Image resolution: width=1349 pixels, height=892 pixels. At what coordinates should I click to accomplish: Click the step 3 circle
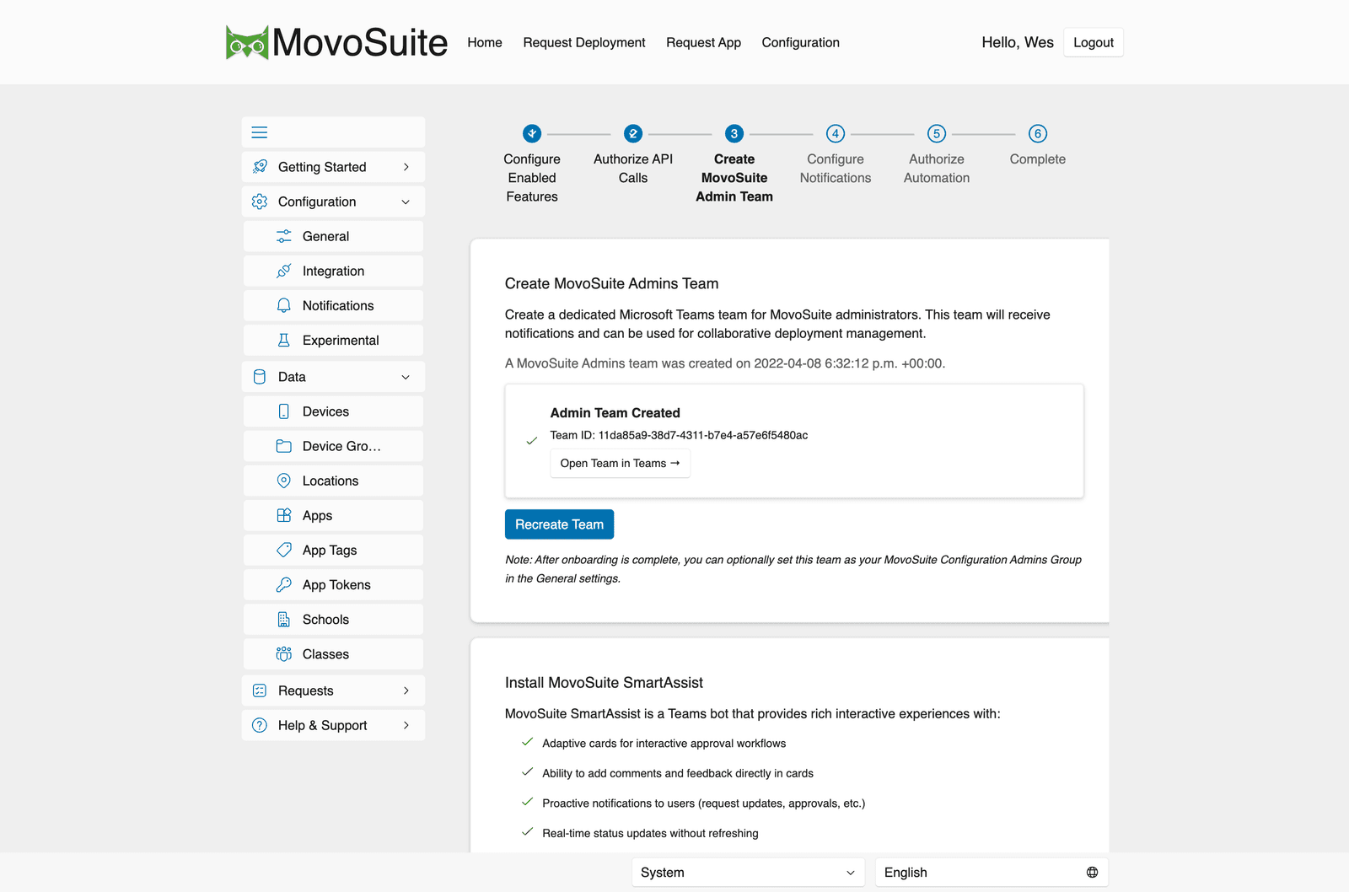[734, 133]
